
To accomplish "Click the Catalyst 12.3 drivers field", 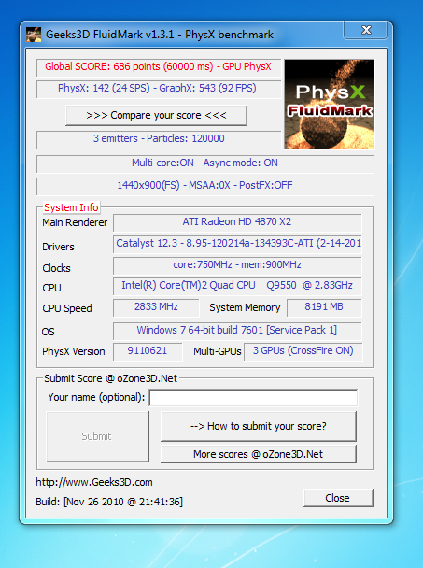I will click(x=237, y=244).
